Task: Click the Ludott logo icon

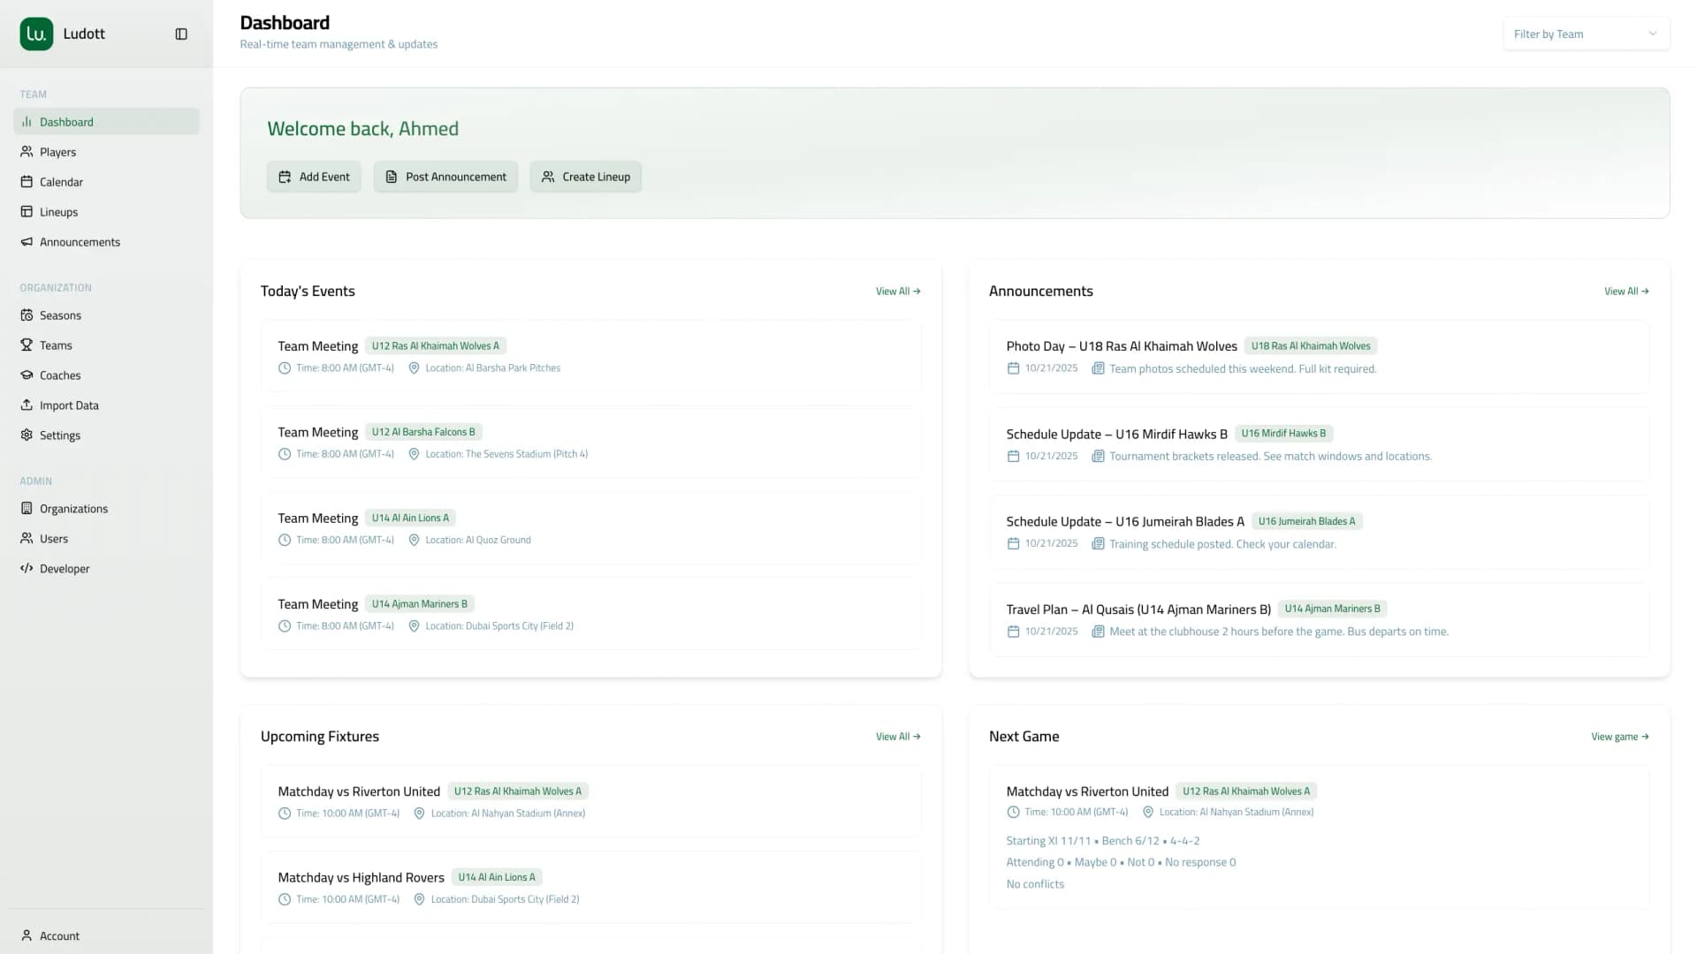Action: (36, 34)
